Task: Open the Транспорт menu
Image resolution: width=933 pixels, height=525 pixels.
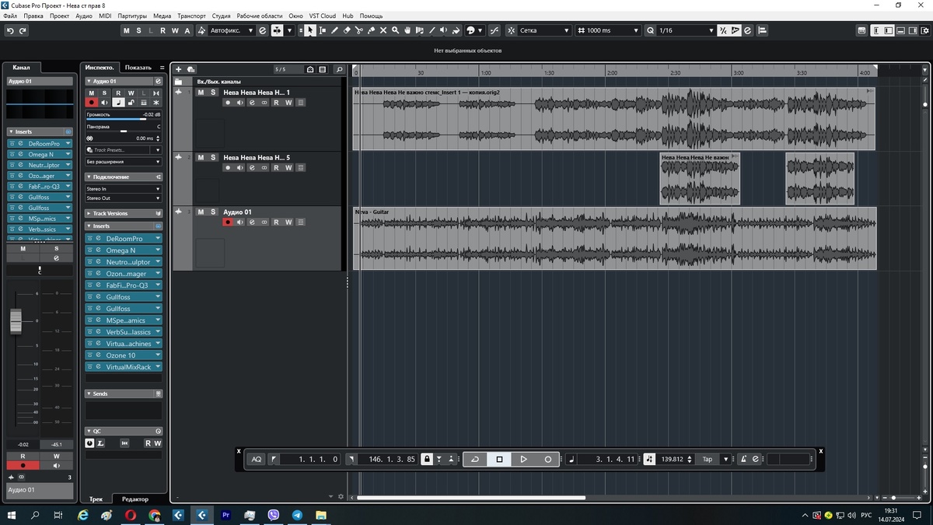Action: [191, 16]
